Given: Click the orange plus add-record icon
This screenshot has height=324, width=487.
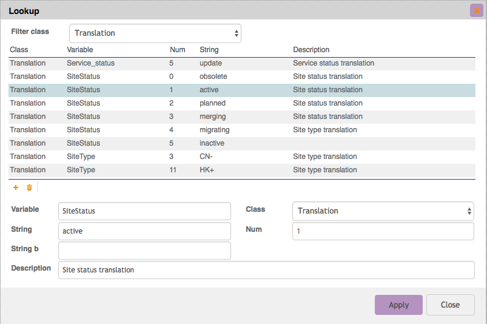Looking at the screenshot, I should (x=16, y=188).
